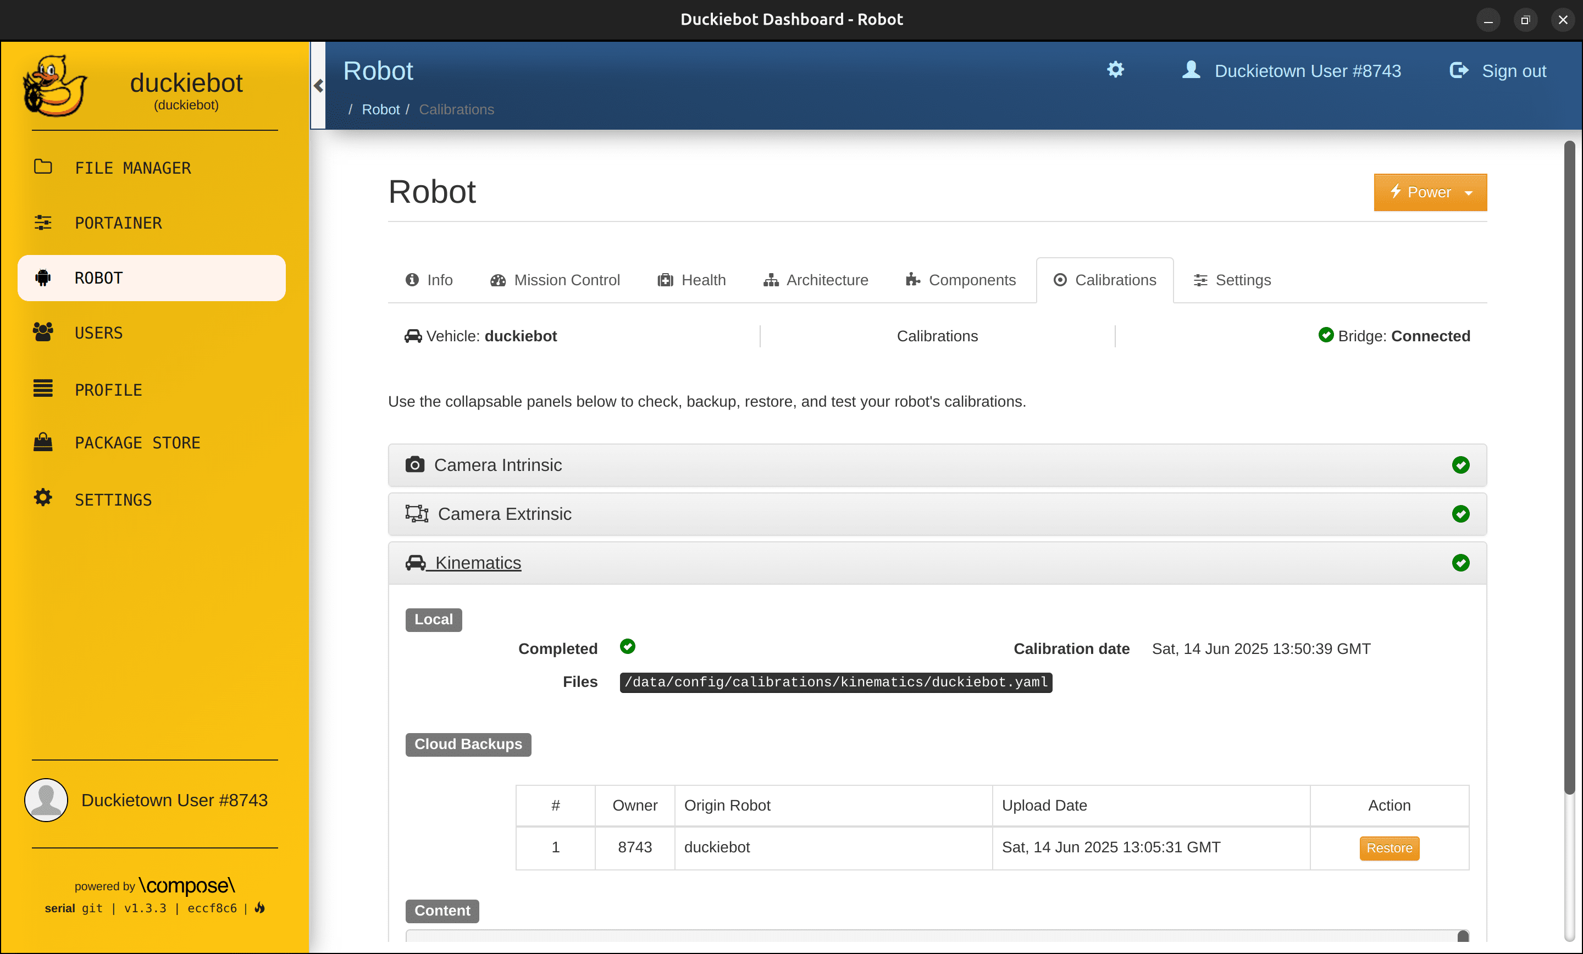Image resolution: width=1583 pixels, height=954 pixels.
Task: Open File Manager from the sidebar
Action: point(152,168)
